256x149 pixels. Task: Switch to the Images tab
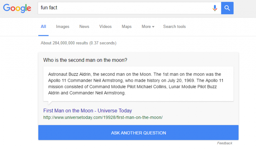coord(63,27)
